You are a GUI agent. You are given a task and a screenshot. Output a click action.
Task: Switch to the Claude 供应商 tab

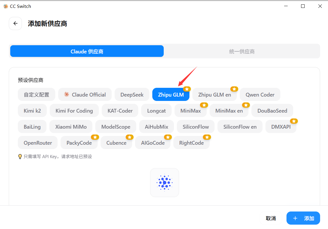tap(87, 51)
